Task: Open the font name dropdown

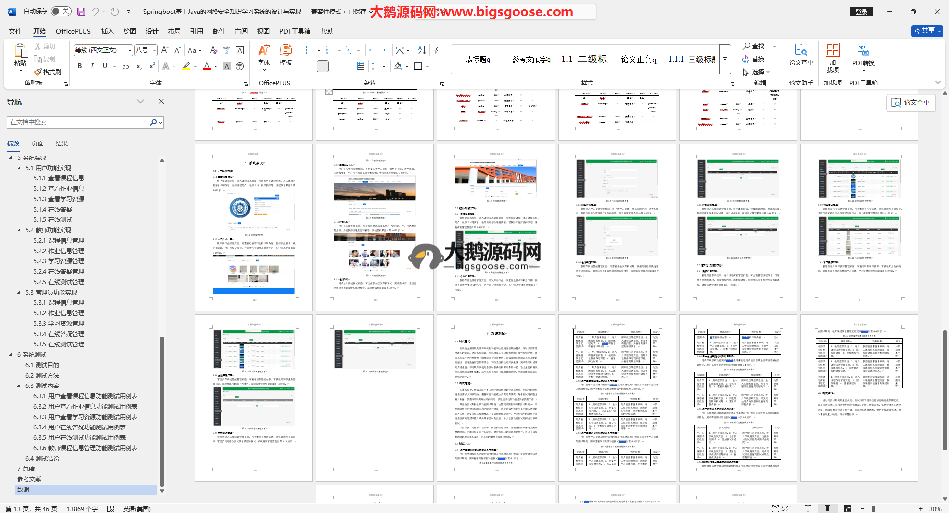Action: [x=130, y=50]
